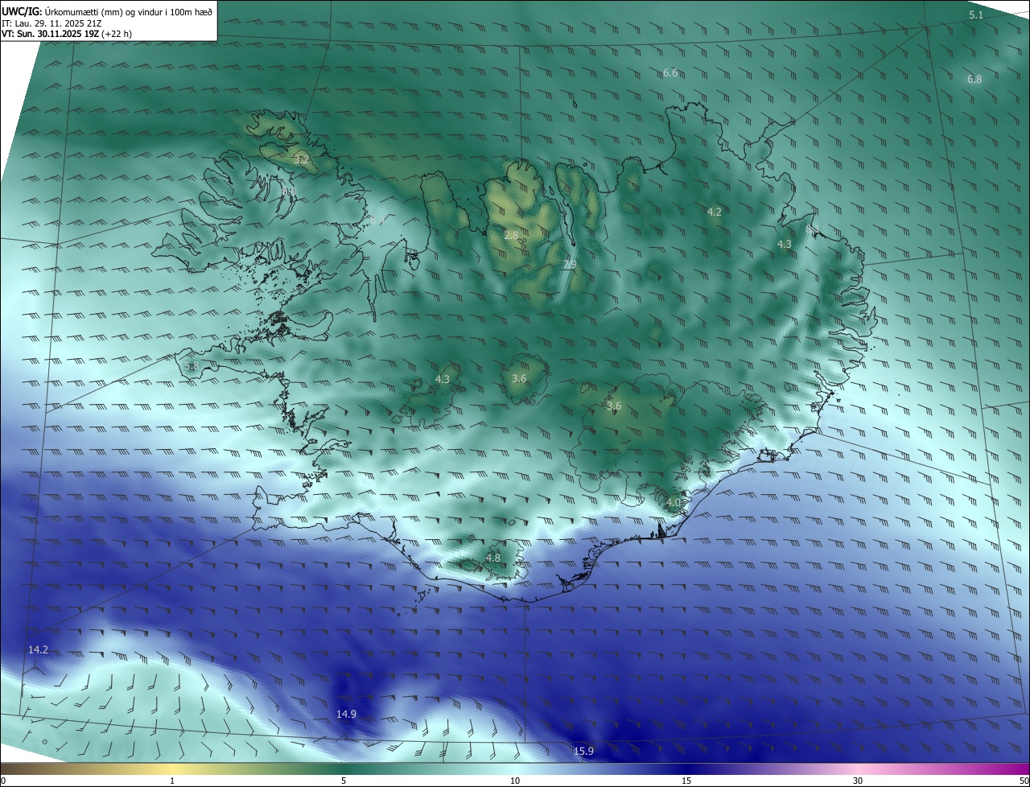Viewport: 1030px width, 787px height.
Task: Click the 10 tick on the color scale
Action: click(x=515, y=781)
